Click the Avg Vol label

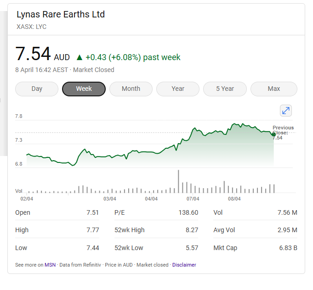click(224, 230)
